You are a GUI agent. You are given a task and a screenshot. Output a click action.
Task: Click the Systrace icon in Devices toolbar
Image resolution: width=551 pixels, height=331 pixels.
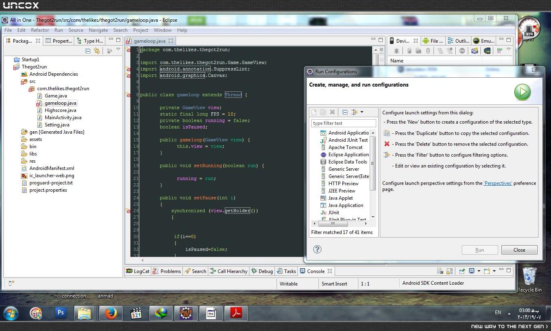coord(499,51)
